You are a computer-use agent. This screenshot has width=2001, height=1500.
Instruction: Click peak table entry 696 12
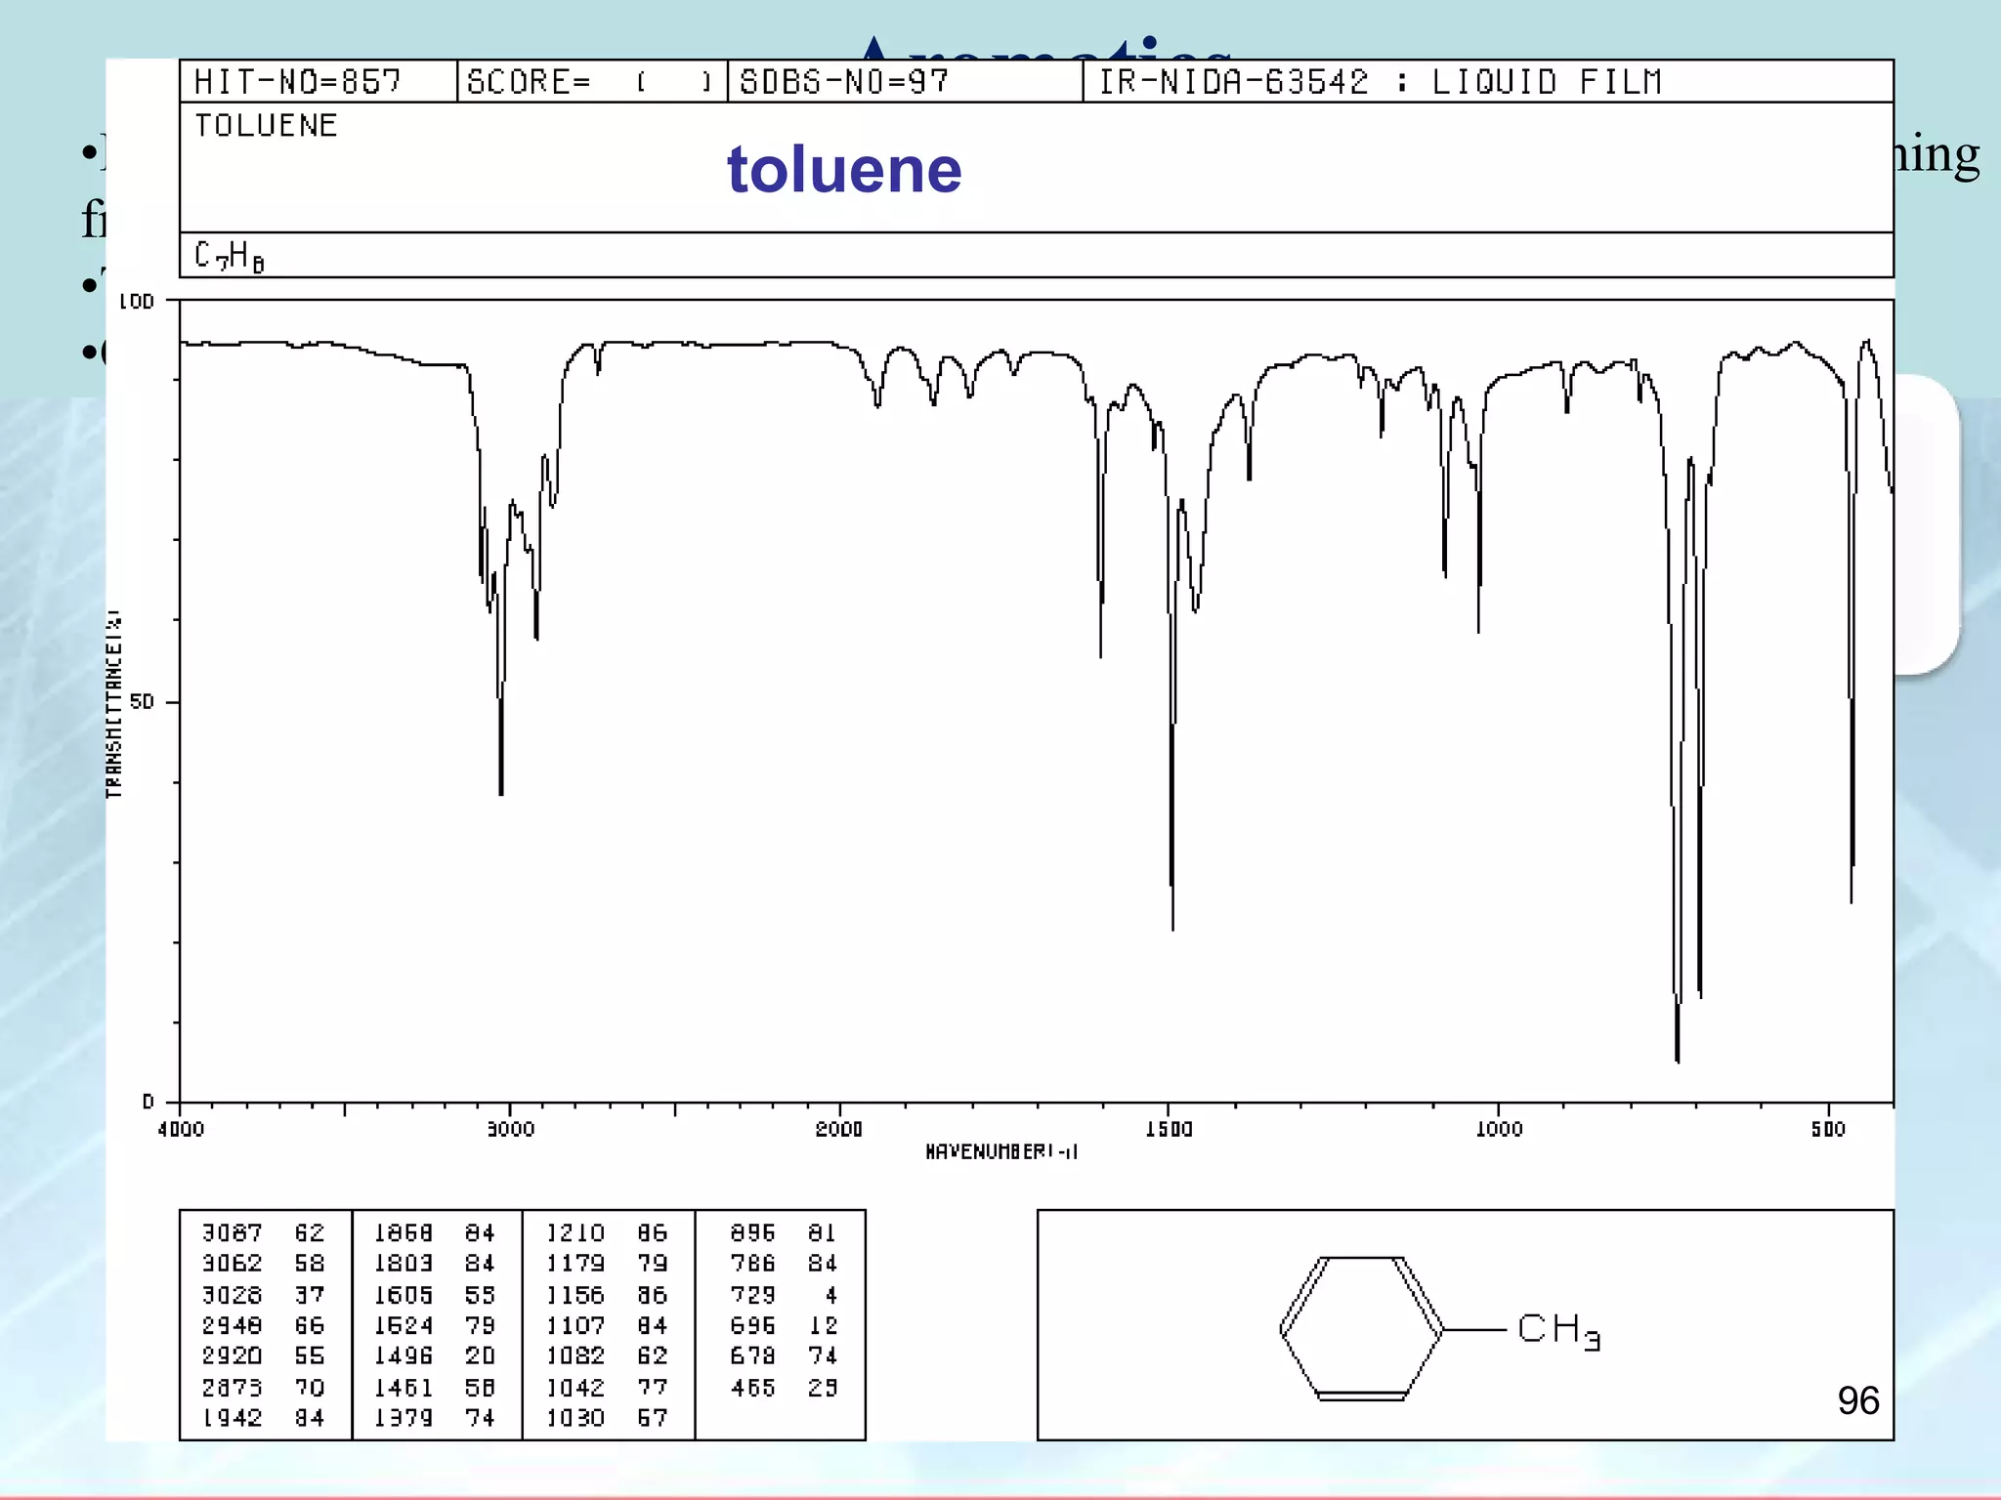pyautogui.click(x=784, y=1325)
